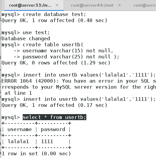Click the failed insert command with period typo

[x=78, y=75]
